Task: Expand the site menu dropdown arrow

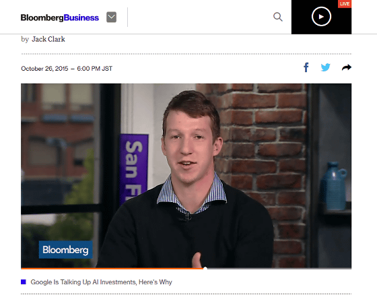Action: 111,17
